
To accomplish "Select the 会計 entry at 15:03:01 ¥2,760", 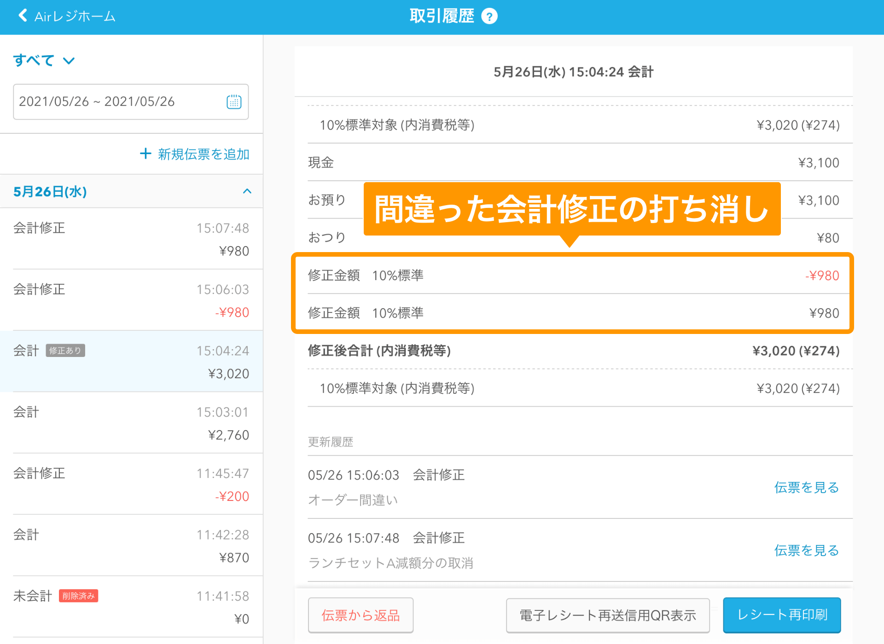I will (131, 422).
